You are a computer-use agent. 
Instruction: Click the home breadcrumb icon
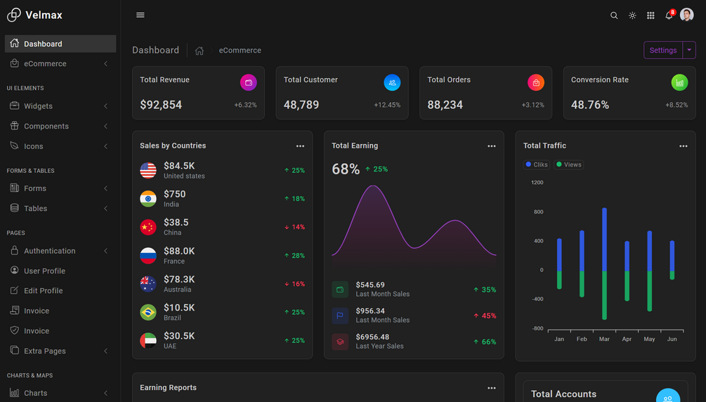click(199, 51)
